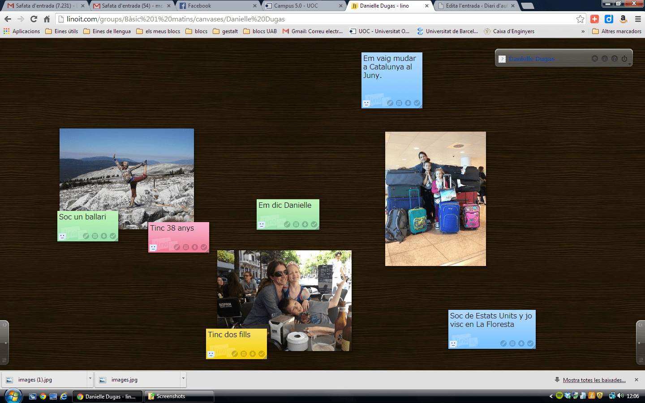Mark 'Em vaig mudar a Catalunya' note as done
The image size is (645, 403).
417,103
